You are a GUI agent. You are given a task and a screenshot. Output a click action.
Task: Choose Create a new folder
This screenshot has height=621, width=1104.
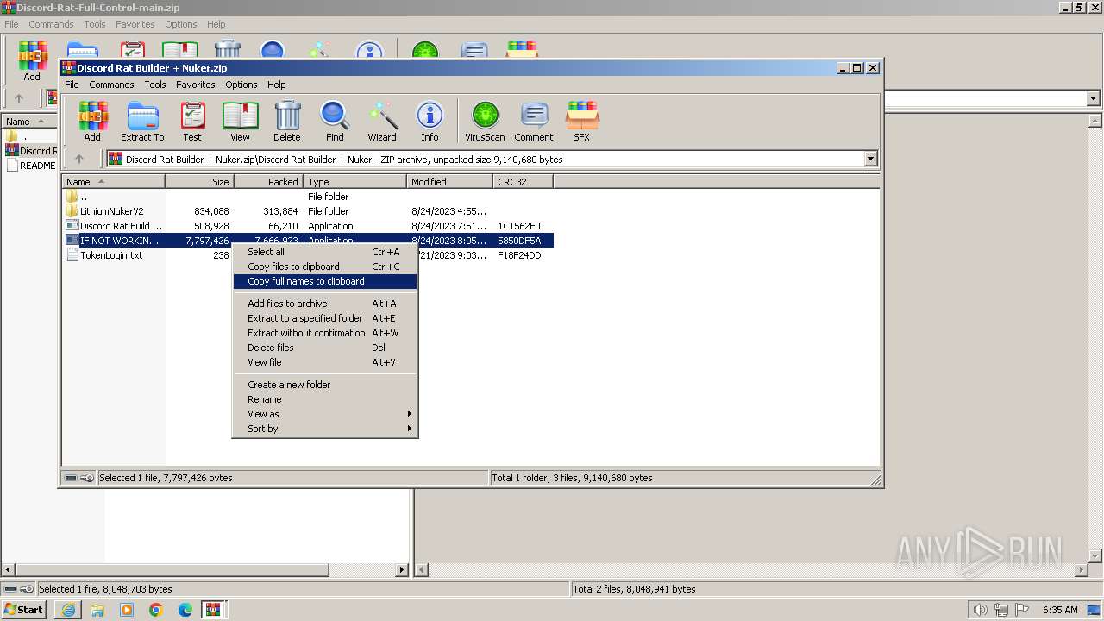(325, 385)
